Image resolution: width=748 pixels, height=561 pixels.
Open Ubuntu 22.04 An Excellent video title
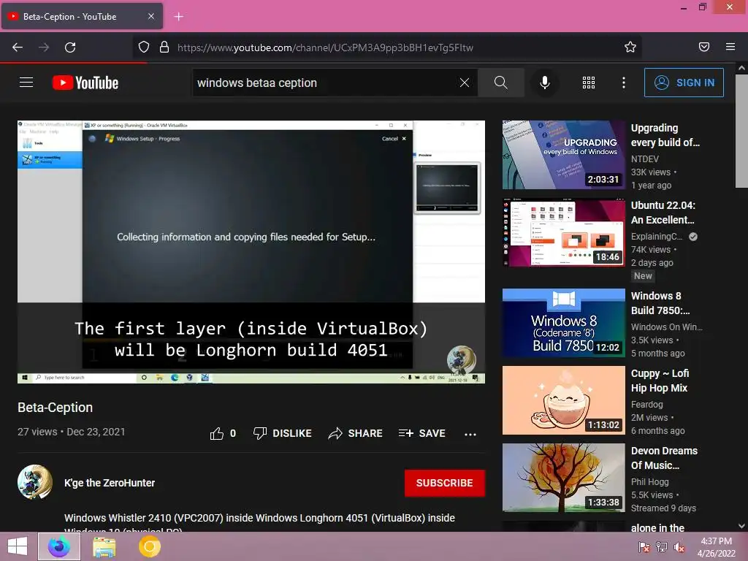(663, 213)
